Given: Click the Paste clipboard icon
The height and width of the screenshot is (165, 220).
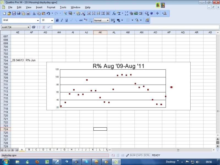Looking at the screenshot, I should tap(43, 13).
